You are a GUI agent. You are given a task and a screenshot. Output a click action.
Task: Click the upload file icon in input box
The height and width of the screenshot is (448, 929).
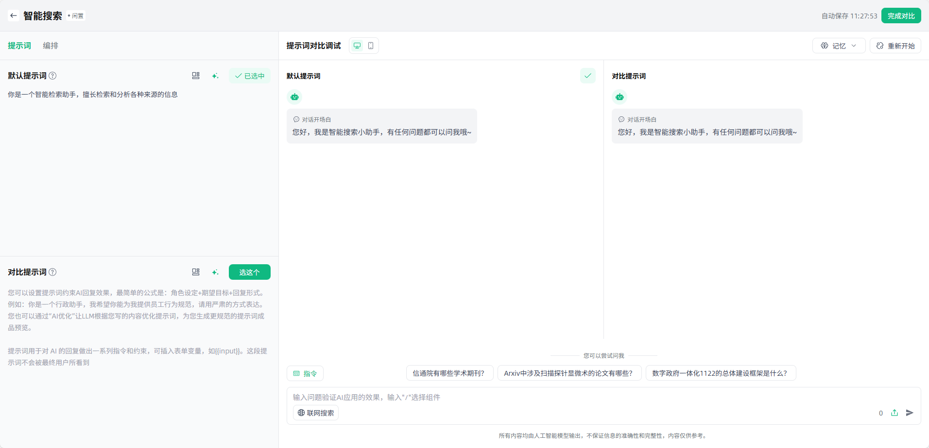(895, 413)
